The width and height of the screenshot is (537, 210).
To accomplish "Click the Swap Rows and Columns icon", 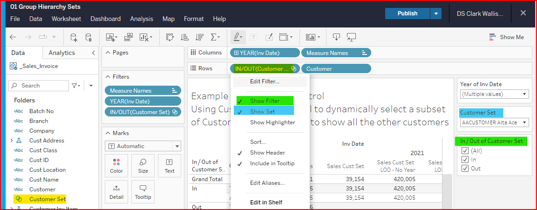I will [x=170, y=37].
